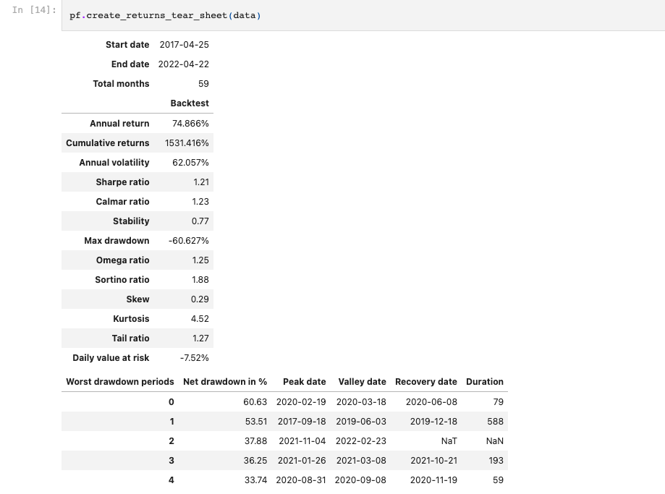Click the Sortino ratio value 1.88
This screenshot has height=494, width=665.
[200, 279]
